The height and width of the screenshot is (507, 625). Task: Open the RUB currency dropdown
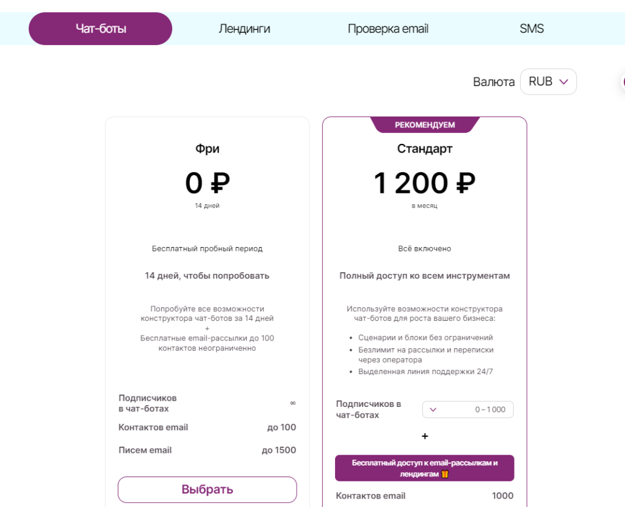(547, 81)
